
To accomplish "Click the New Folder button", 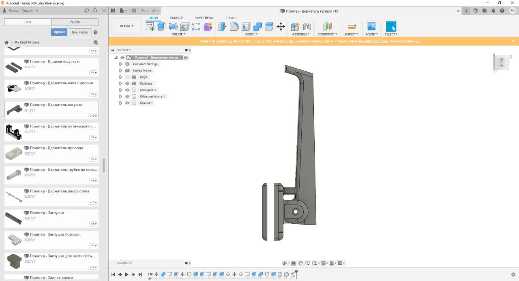I will pyautogui.click(x=80, y=32).
